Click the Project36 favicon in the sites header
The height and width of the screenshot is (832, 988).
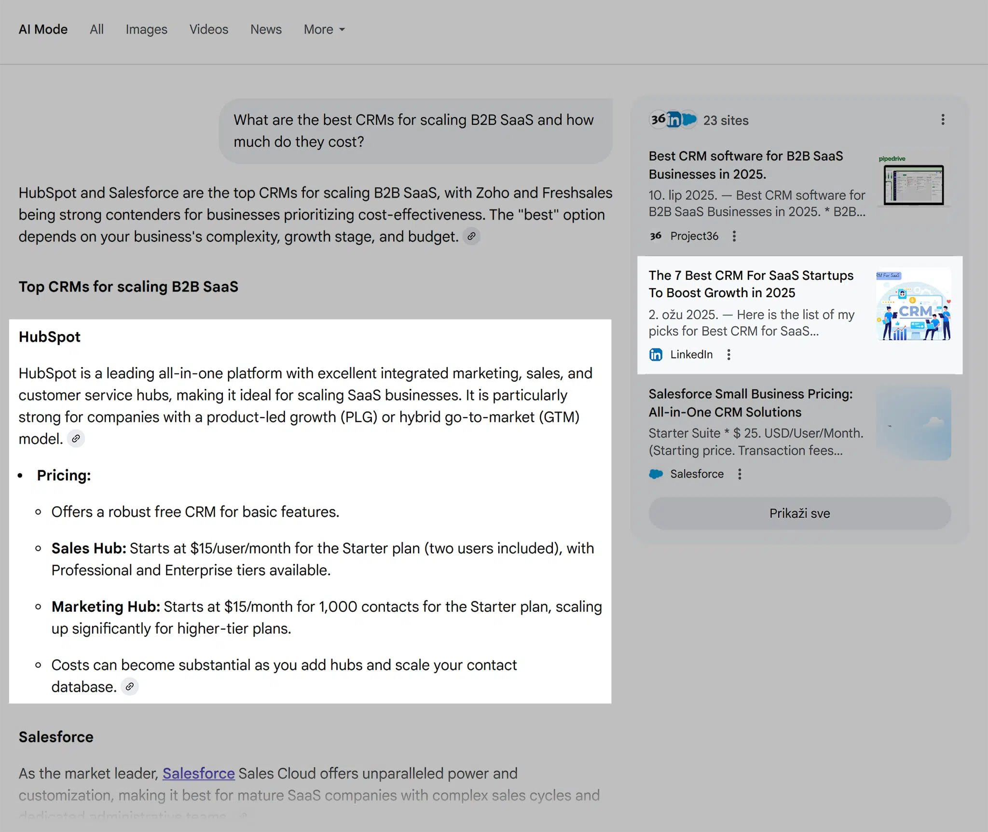(658, 119)
